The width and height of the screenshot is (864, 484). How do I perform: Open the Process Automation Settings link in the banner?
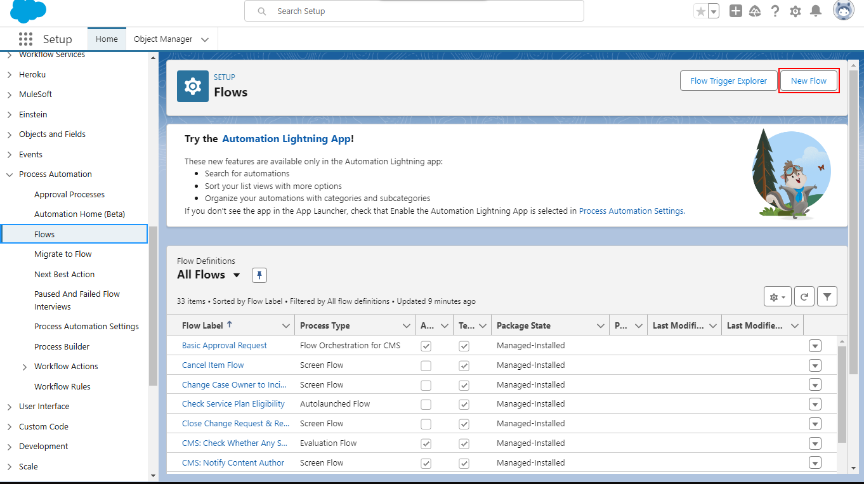[x=632, y=211]
